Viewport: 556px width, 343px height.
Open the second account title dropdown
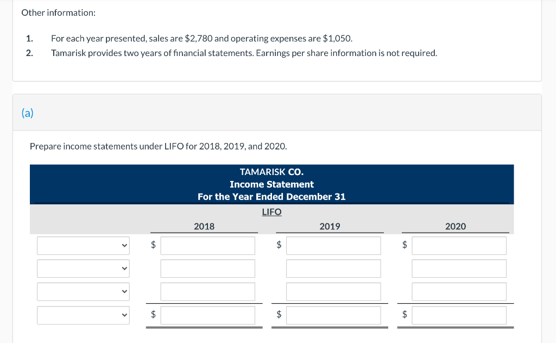[83, 268]
